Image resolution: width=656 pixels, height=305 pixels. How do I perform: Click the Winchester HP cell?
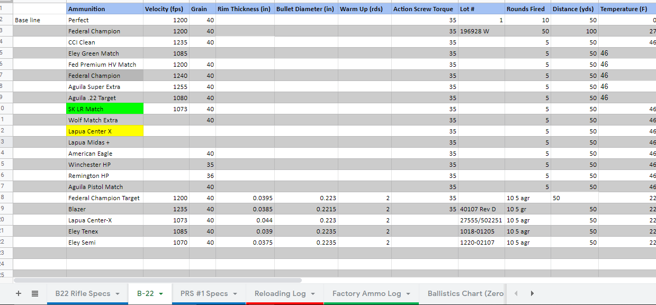[x=105, y=165]
